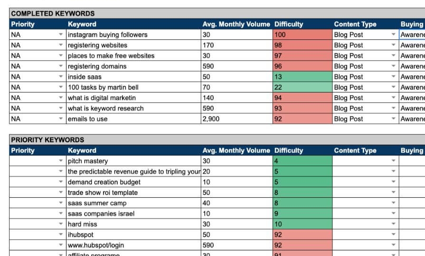This screenshot has width=425, height=256.
Task: Select green difficulty cell showing 4
Action: point(302,161)
